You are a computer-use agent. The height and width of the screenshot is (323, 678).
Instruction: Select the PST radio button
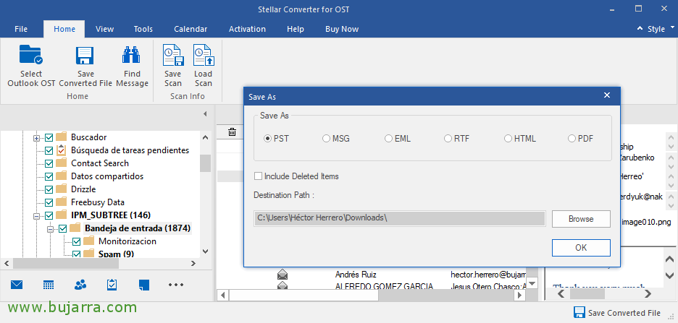(x=268, y=139)
